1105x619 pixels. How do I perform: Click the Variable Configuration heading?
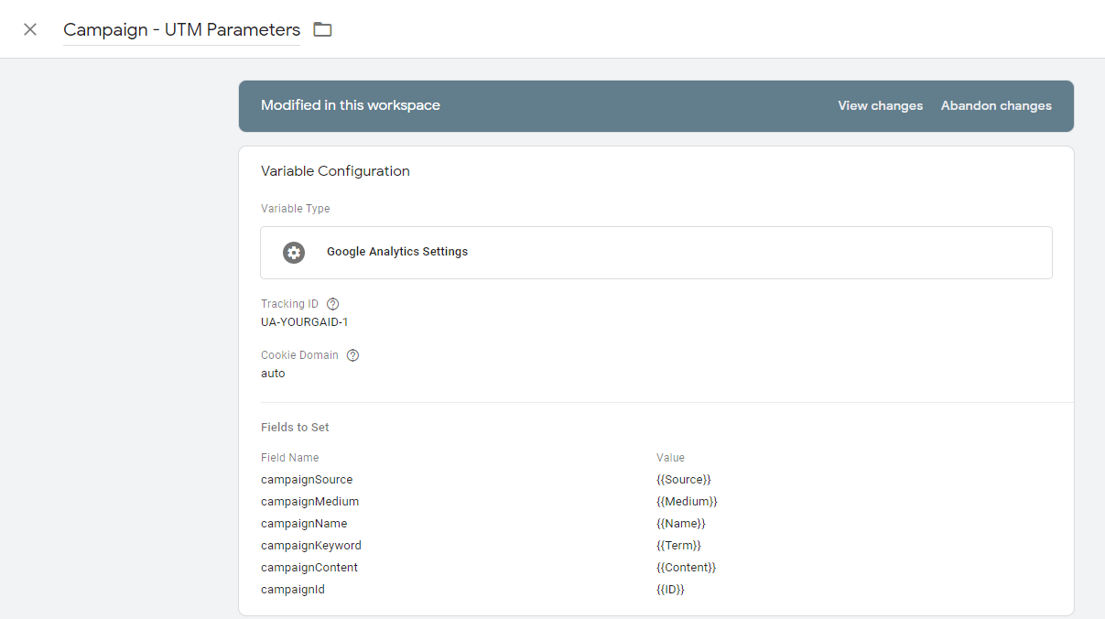pos(335,171)
